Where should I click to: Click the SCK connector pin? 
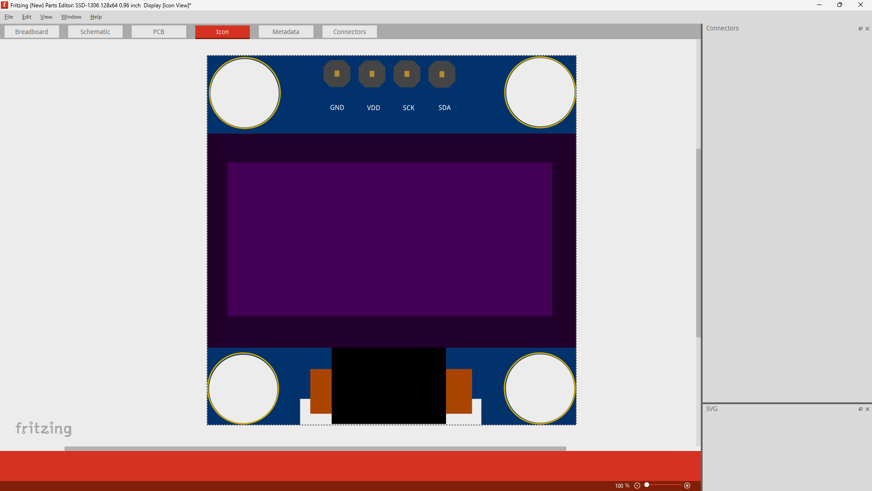pos(408,74)
